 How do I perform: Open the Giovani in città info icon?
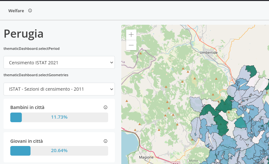tap(105, 141)
